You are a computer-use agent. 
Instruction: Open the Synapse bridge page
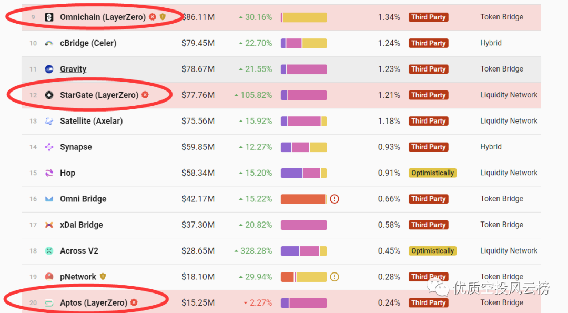pos(76,147)
